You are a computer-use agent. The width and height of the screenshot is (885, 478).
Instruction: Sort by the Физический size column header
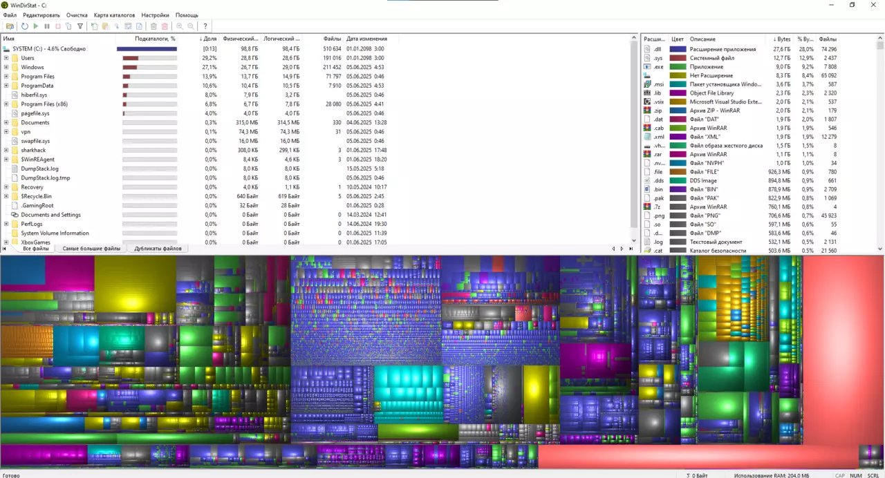[240, 39]
